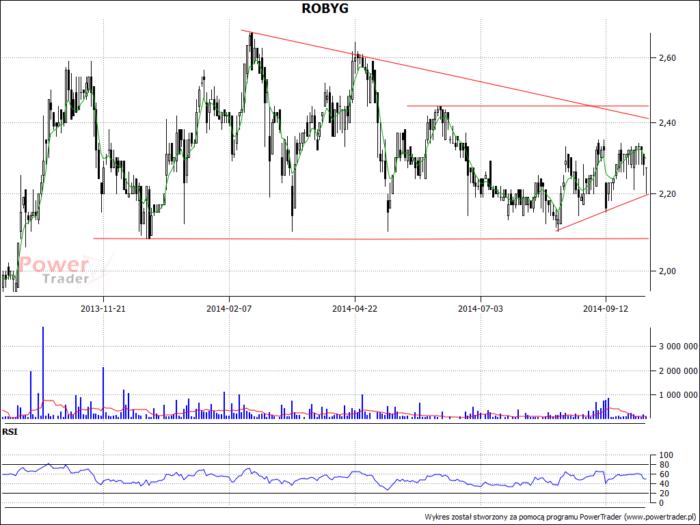Screen dimensions: 700x525
Task: Click the PowerTrader credit text at bottom
Action: click(x=561, y=517)
